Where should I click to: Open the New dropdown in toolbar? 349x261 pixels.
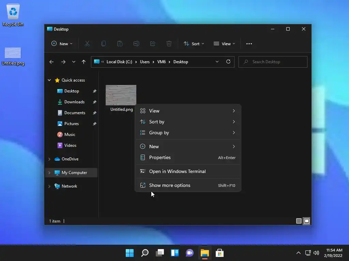point(62,44)
